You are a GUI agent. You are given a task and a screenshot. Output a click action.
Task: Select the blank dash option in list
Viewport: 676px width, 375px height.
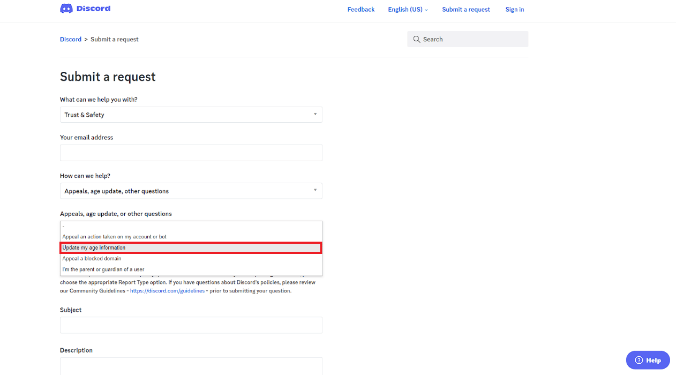coord(191,226)
